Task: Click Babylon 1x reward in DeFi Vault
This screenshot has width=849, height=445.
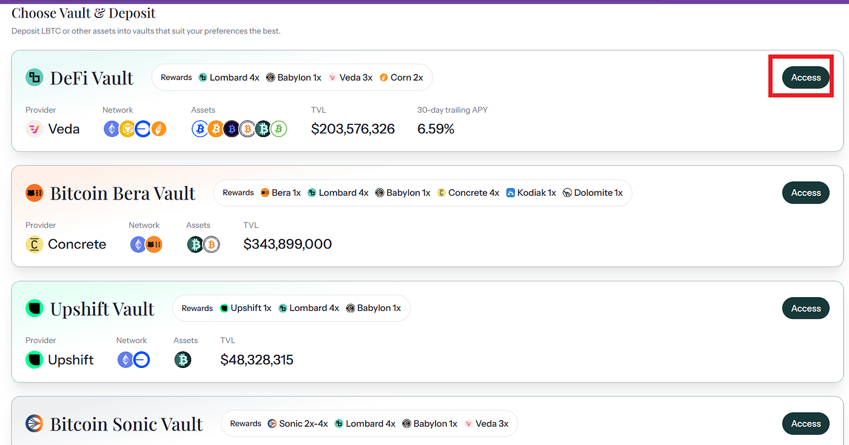Action: pyautogui.click(x=294, y=78)
